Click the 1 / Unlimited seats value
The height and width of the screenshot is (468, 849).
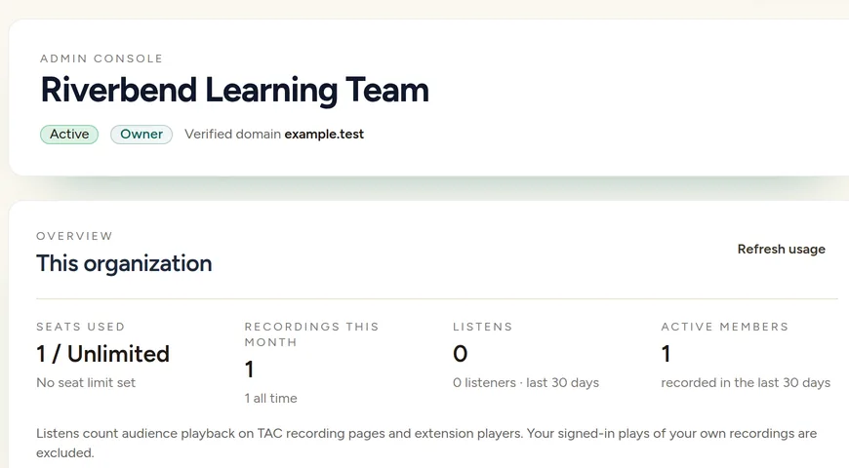(x=102, y=354)
